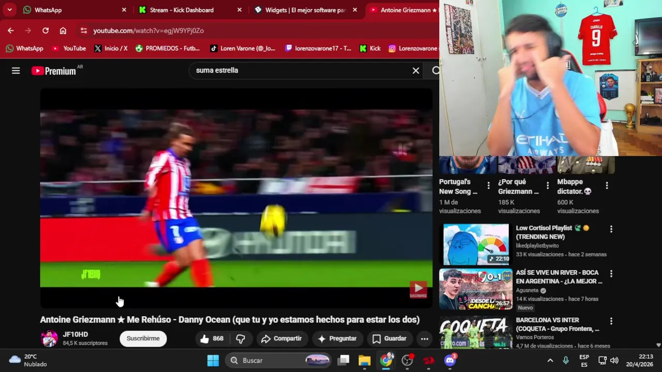
Task: Open the ¿Por qué Griezmann video title
Action: [x=518, y=187]
